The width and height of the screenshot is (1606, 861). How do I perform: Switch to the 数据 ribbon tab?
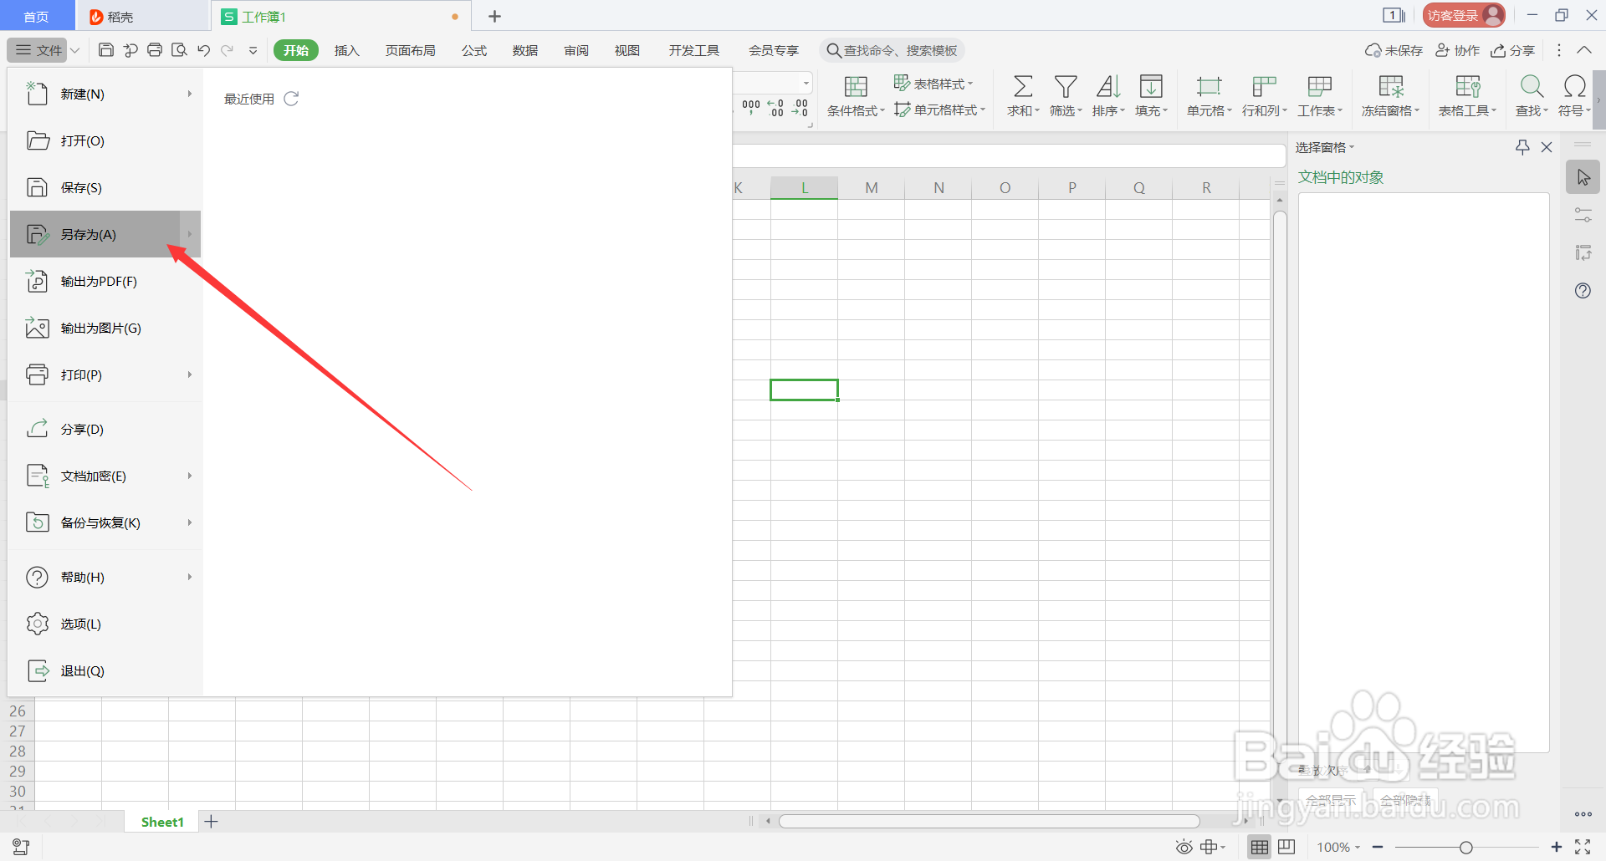(x=524, y=49)
